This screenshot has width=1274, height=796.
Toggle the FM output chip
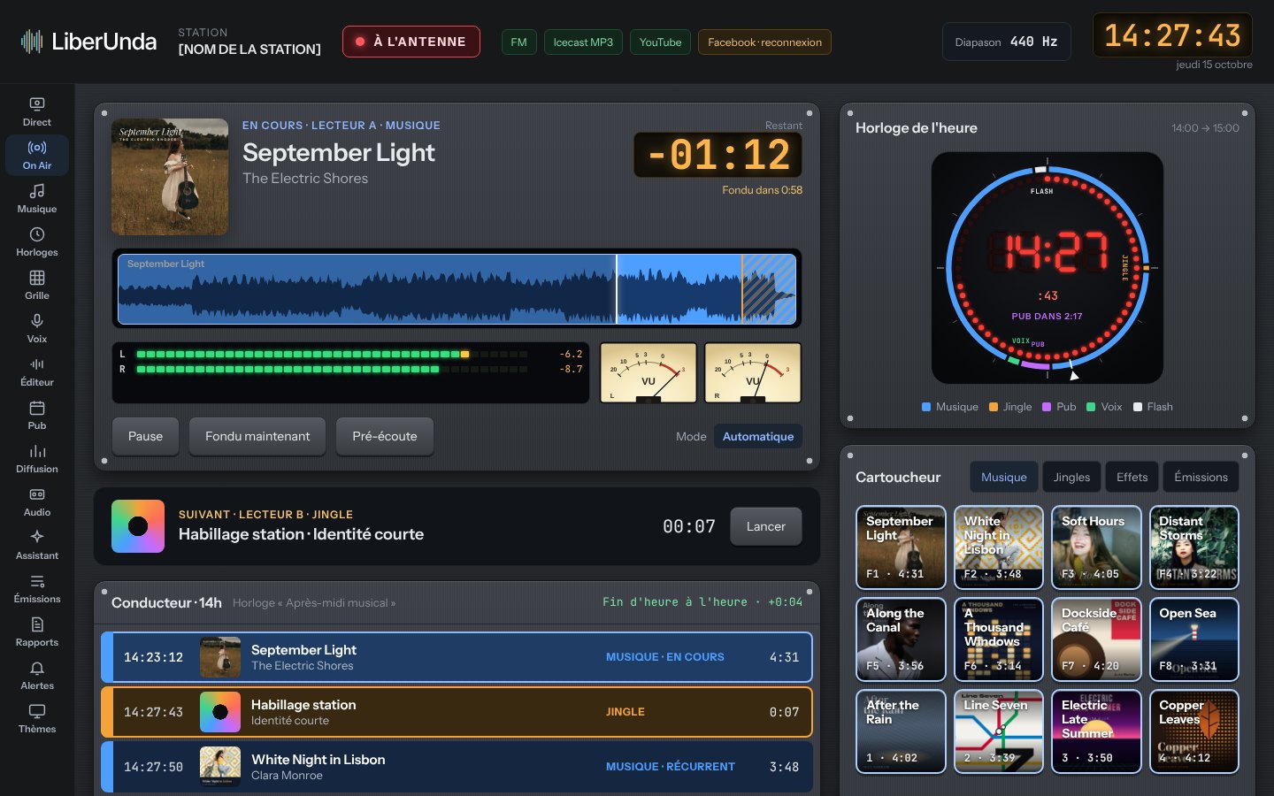click(519, 42)
